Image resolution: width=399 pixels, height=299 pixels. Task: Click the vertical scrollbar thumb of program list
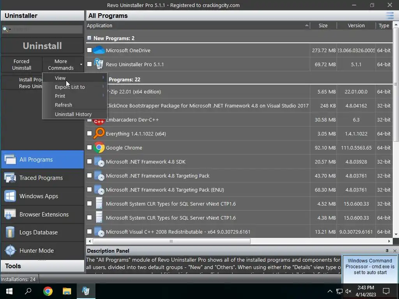pos(396,84)
